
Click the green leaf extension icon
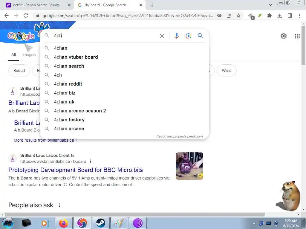coord(260,16)
